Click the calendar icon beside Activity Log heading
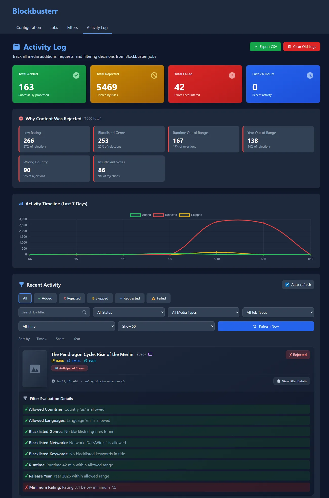 16,47
